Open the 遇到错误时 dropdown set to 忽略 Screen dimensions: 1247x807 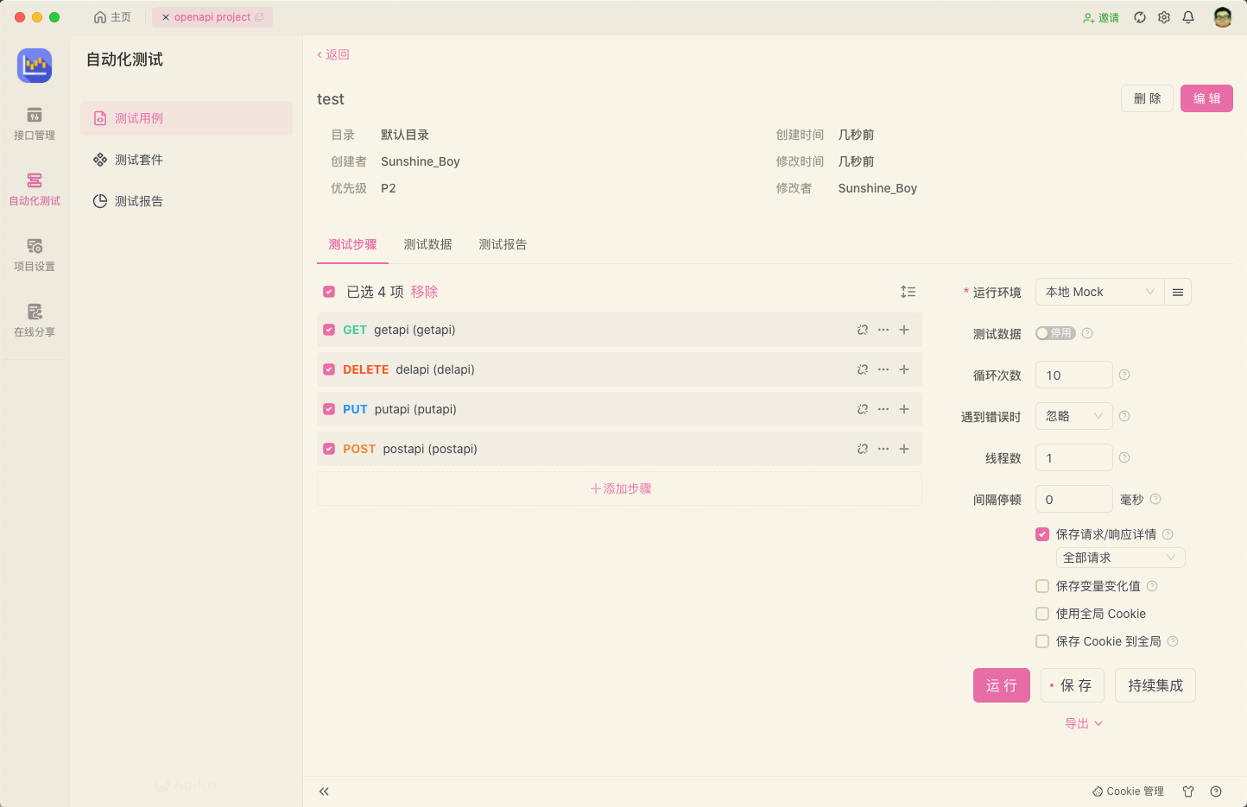coord(1073,415)
